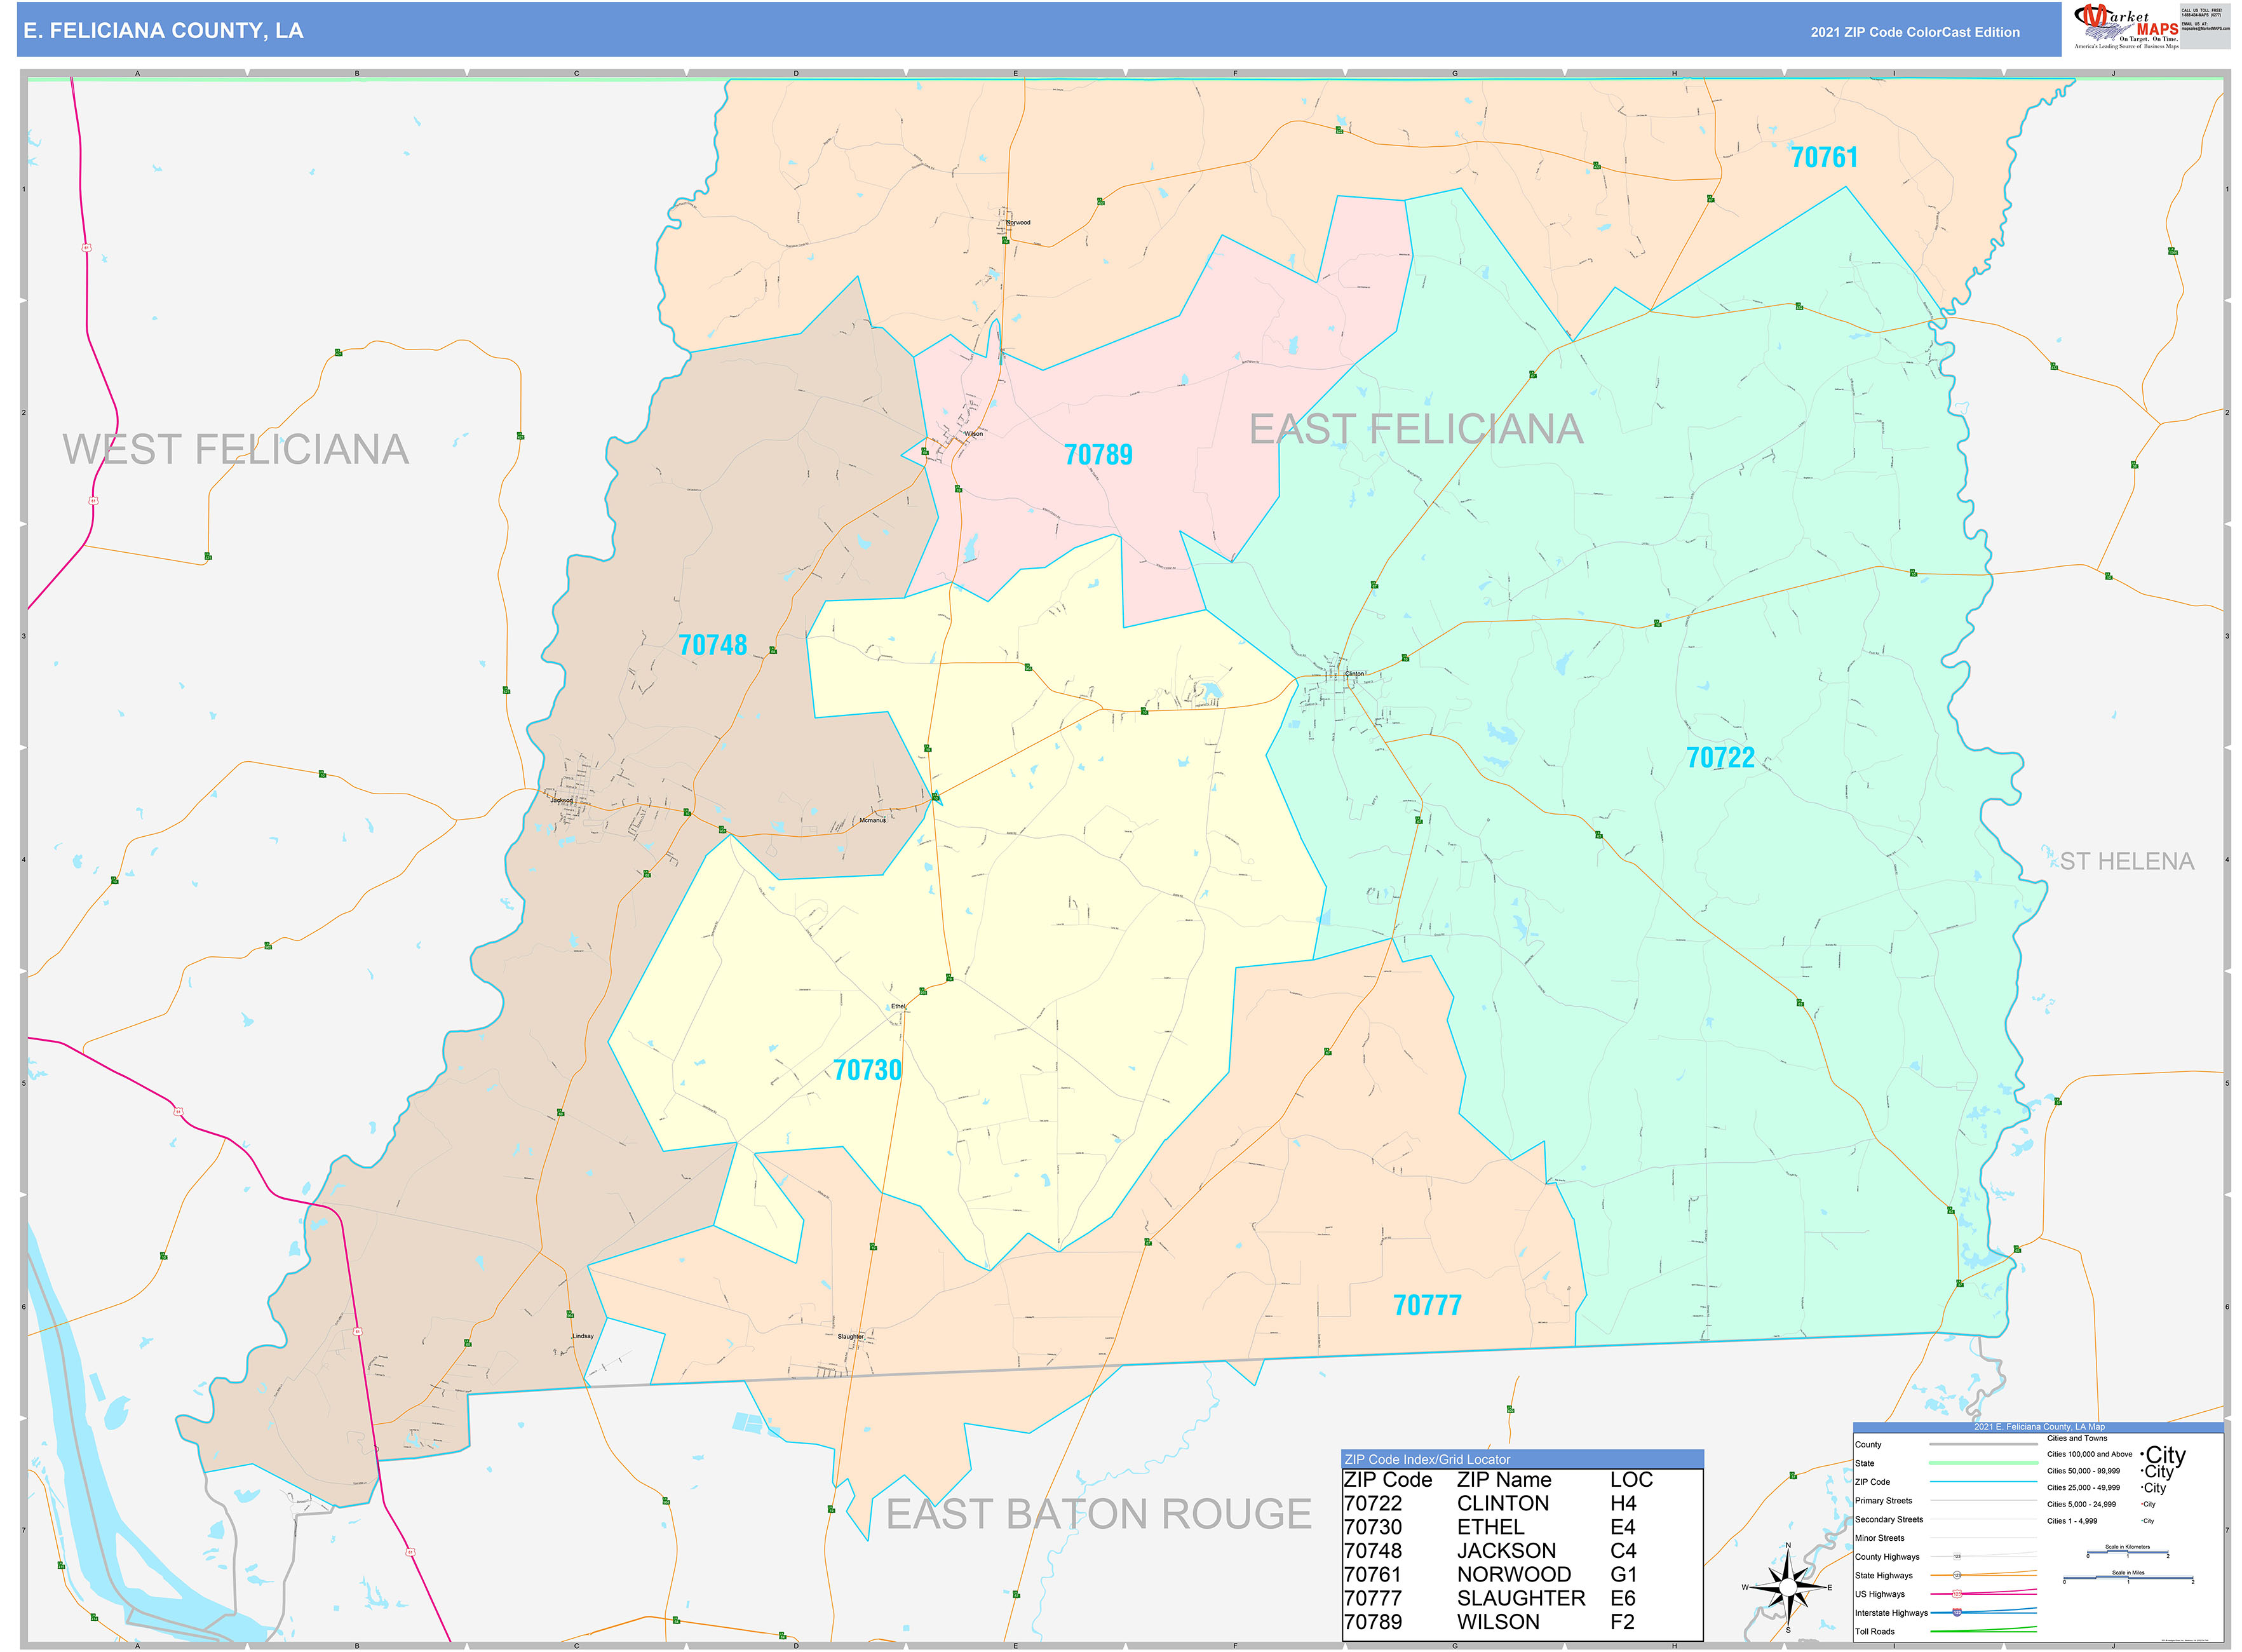Click the County Highways route marker icon

pyautogui.click(x=1958, y=1556)
